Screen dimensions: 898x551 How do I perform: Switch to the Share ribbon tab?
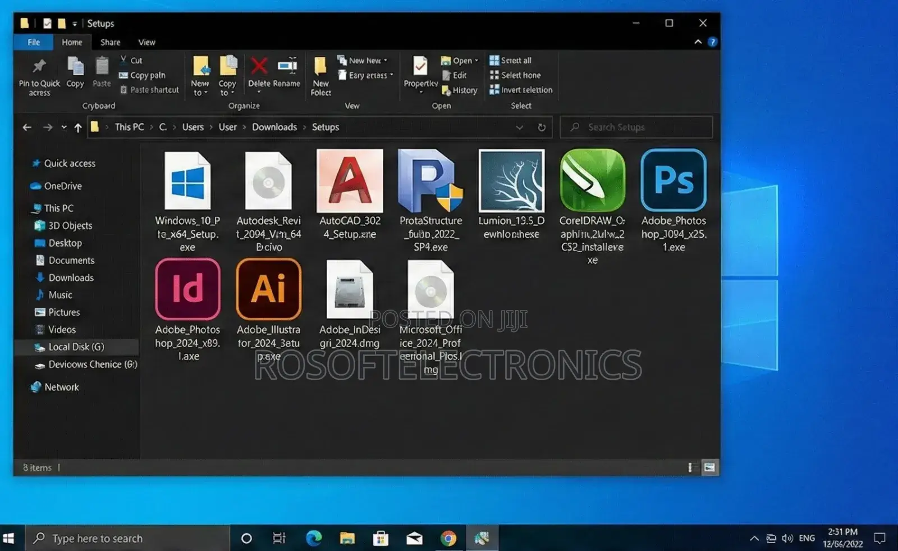[x=111, y=42]
